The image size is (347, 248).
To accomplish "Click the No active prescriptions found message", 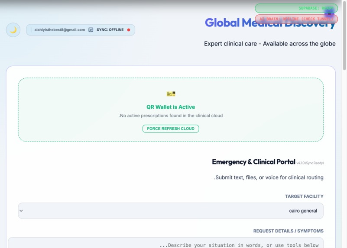I will point(171,116).
